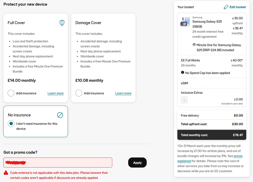Click the Edit basket link text

(x=238, y=7)
